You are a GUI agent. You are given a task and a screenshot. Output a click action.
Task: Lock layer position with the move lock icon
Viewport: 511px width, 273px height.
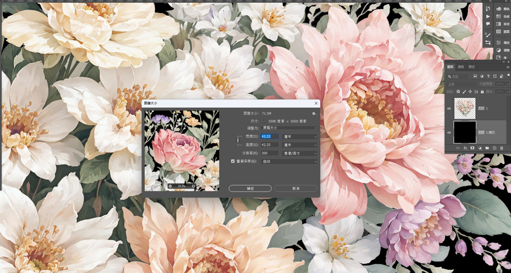point(470,91)
